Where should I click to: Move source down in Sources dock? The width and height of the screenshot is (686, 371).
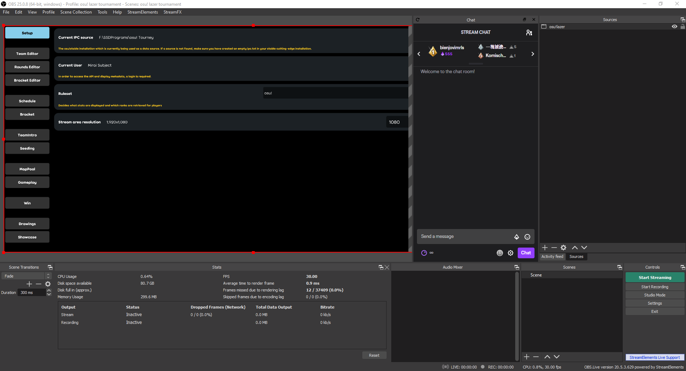(x=584, y=248)
